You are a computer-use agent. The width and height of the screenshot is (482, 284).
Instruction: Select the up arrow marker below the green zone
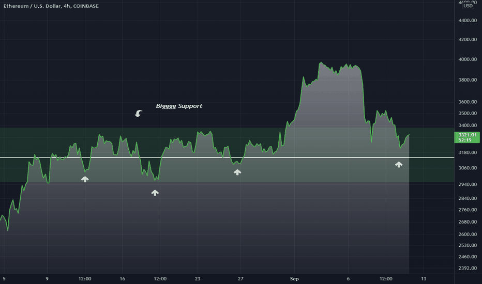coord(155,193)
